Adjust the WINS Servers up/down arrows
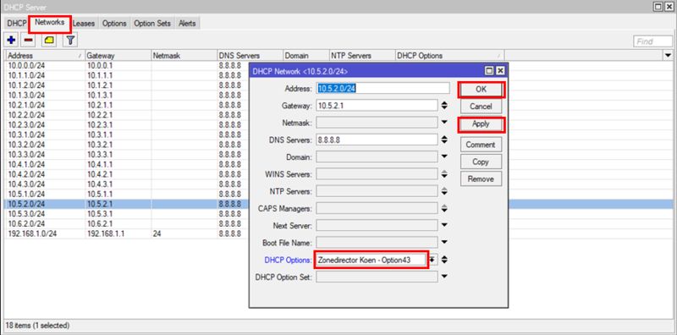The width and height of the screenshot is (677, 335). 444,174
